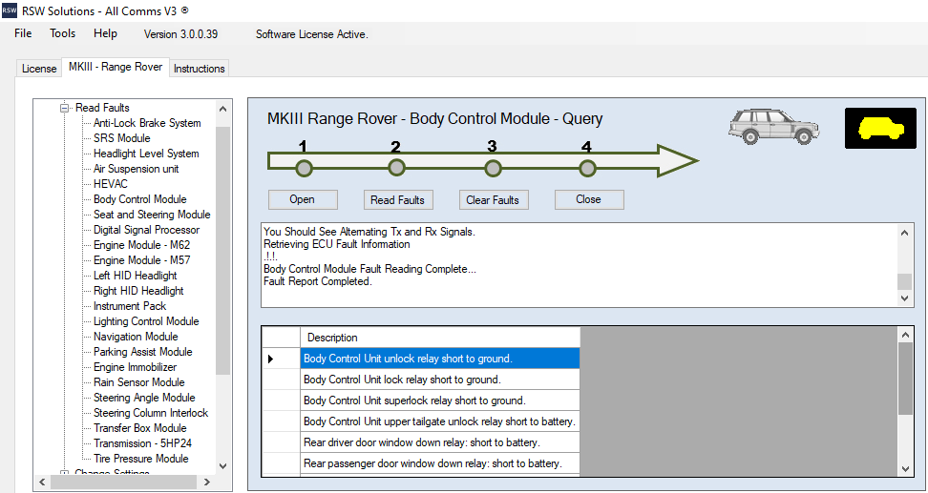Image resolution: width=928 pixels, height=493 pixels.
Task: Click scroll-down arrow of tree panel
Action: click(222, 465)
